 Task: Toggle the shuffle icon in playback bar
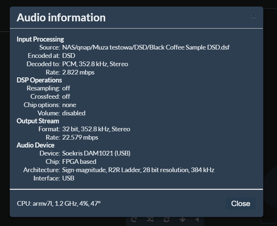pos(150,219)
